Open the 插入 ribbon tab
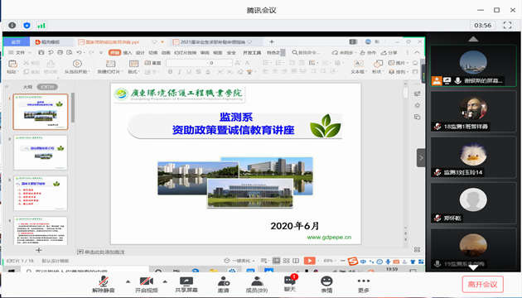This screenshot has height=298, width=522. [128, 52]
